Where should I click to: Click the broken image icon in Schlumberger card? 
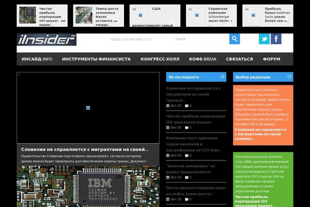pos(197,15)
